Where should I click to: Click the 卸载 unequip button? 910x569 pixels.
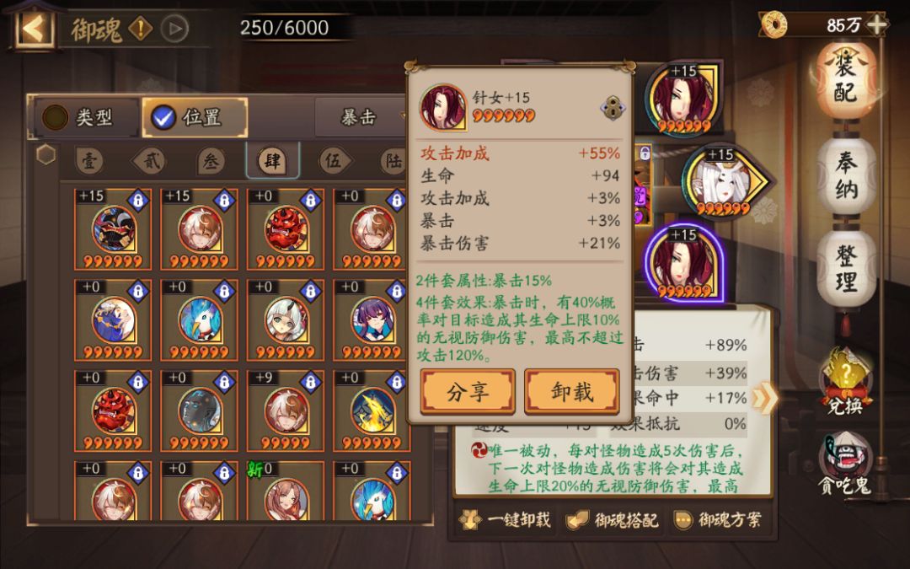(572, 393)
